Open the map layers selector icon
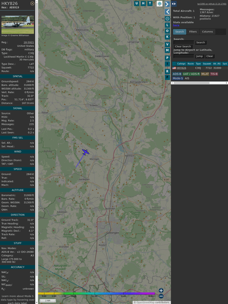Image resolution: width=228 pixels, height=304 pixels. [159, 3]
